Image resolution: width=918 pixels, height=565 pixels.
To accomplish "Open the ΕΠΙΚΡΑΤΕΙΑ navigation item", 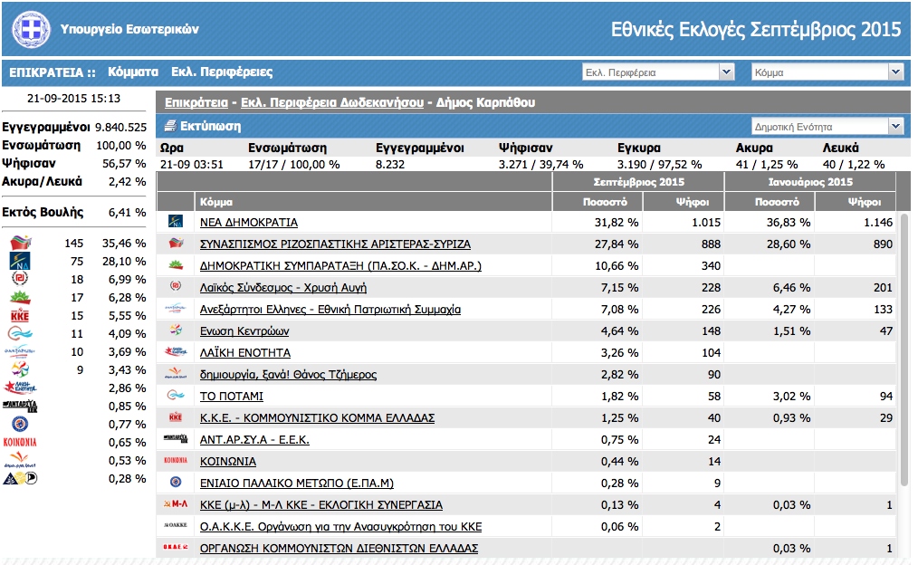I will 53,72.
